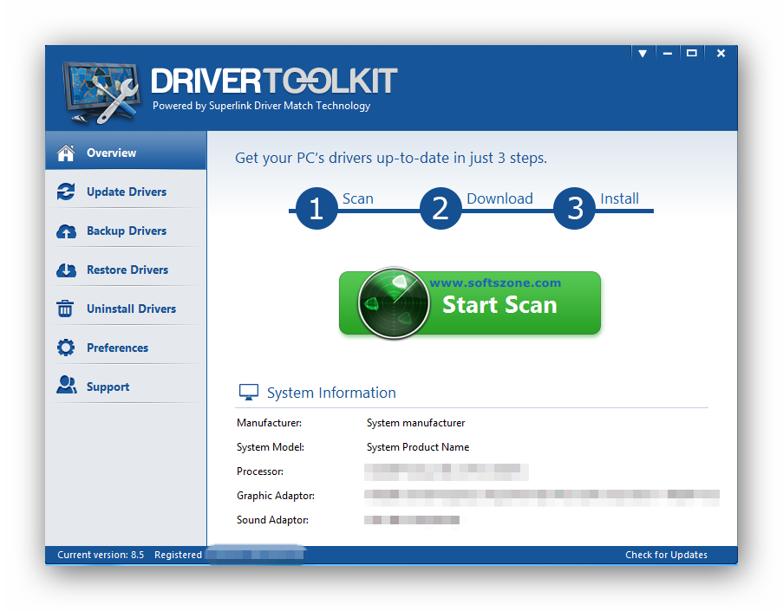Image resolution: width=783 pixels, height=611 pixels.
Task: Click the Backup Drivers cloud upload icon
Action: coord(66,231)
